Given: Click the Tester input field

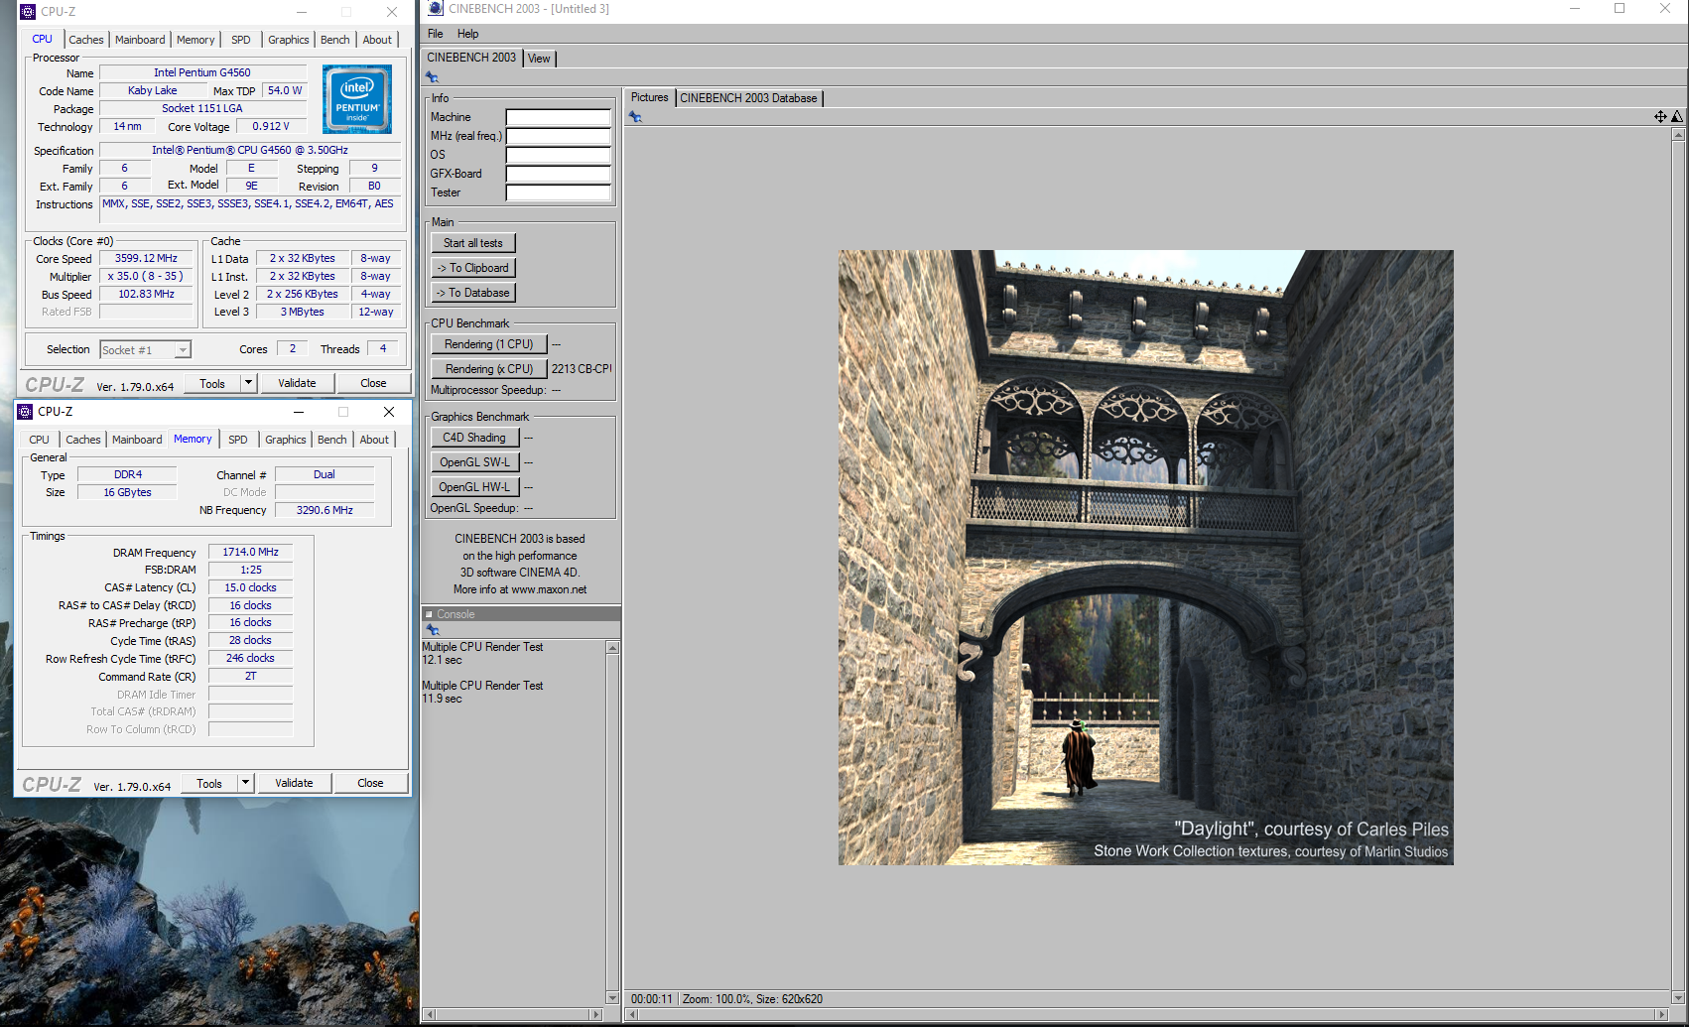Looking at the screenshot, I should pos(558,193).
